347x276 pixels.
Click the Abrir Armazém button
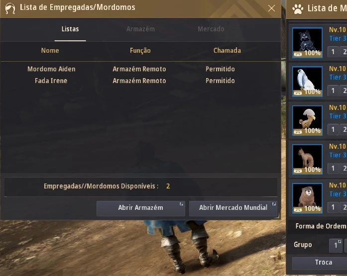(141, 208)
